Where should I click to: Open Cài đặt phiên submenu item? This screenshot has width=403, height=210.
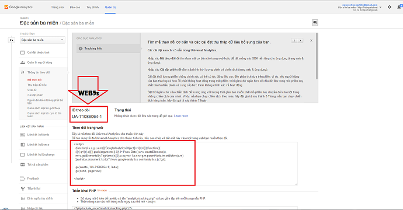35,95
